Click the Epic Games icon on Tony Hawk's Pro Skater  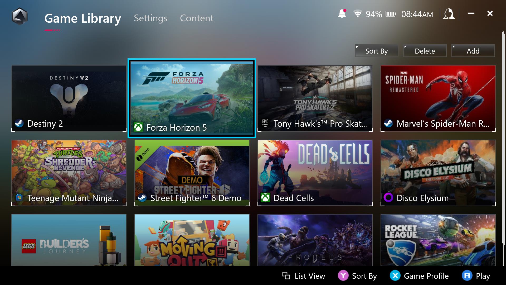(265, 123)
